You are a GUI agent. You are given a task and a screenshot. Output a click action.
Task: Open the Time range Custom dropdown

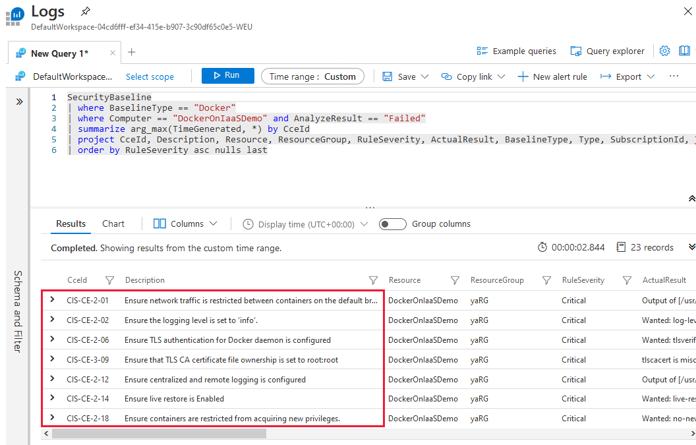click(312, 76)
